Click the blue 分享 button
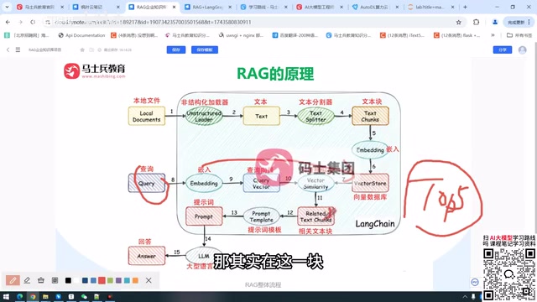The image size is (537, 302). [x=503, y=49]
